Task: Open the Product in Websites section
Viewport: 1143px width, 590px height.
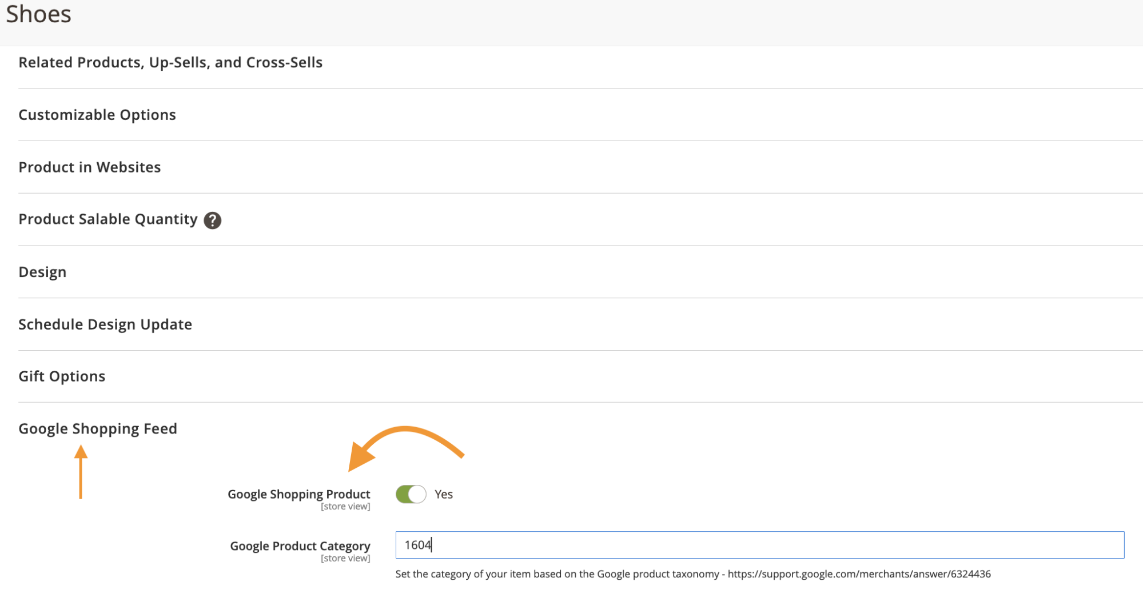Action: [x=89, y=167]
